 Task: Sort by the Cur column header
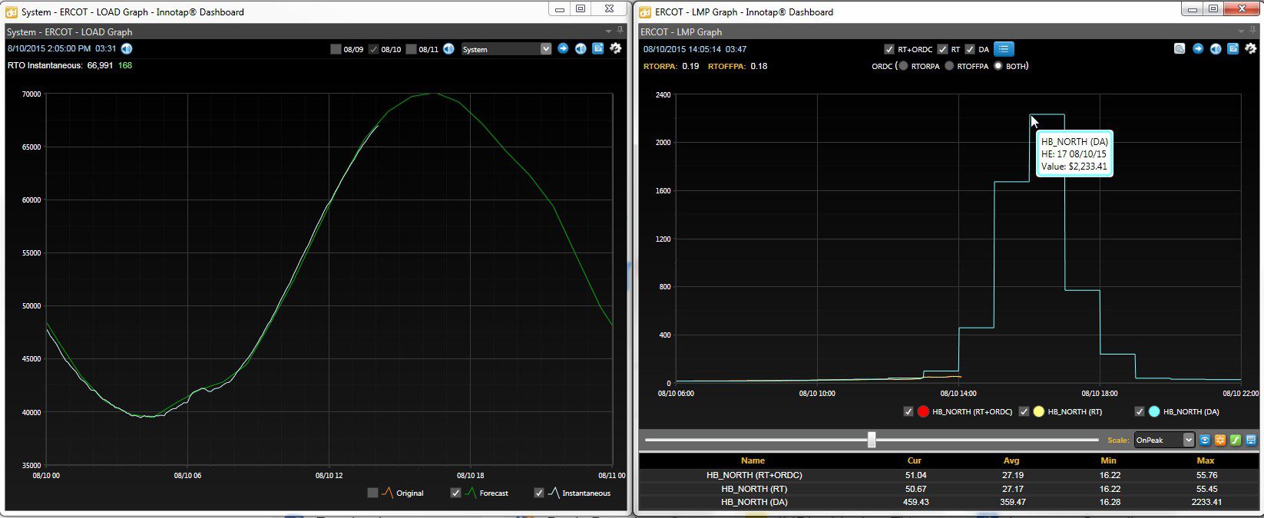coord(915,460)
